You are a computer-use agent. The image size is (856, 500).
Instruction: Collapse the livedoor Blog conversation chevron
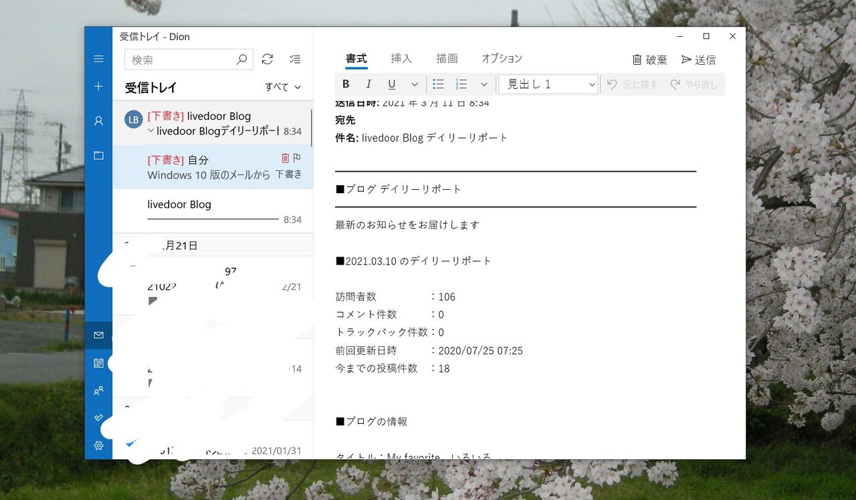(151, 131)
